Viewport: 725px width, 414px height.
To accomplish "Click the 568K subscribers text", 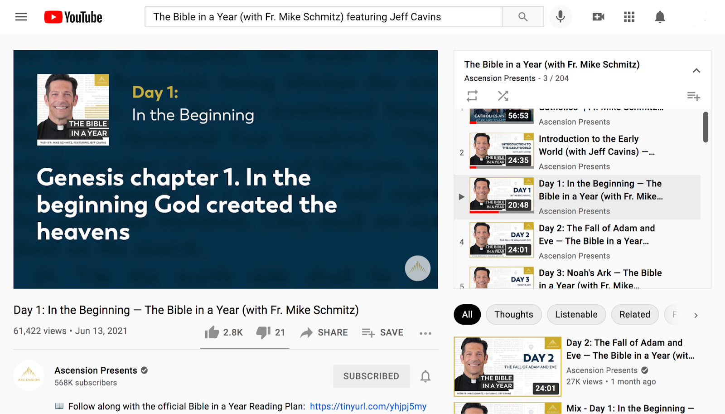I will tap(86, 383).
